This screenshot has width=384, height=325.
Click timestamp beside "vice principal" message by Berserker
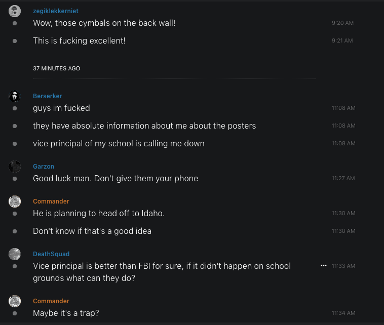(343, 144)
